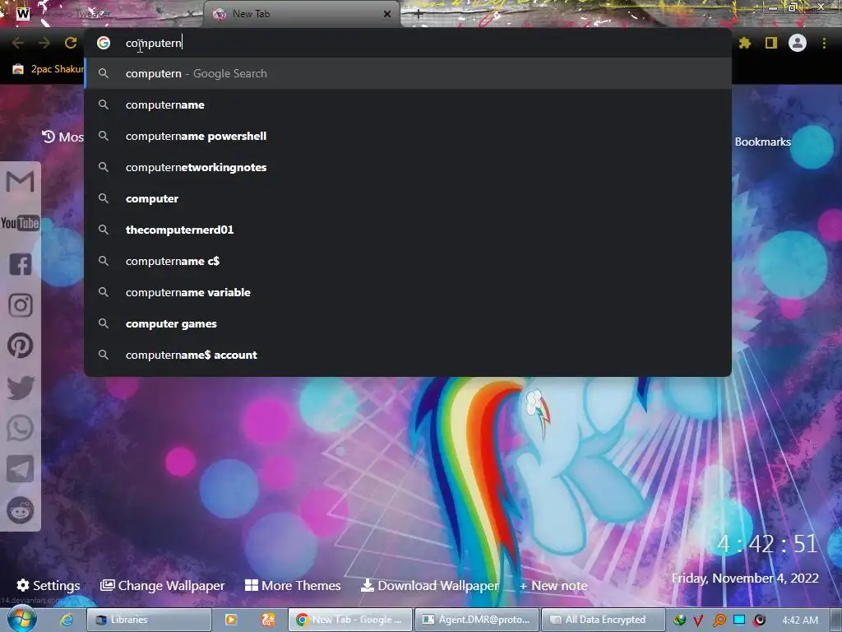Open Gmail from the sidebar icon
The image size is (842, 632).
[20, 181]
